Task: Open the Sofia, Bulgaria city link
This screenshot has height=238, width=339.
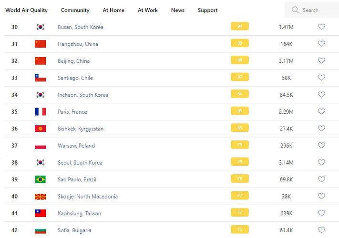Action: 74,230
